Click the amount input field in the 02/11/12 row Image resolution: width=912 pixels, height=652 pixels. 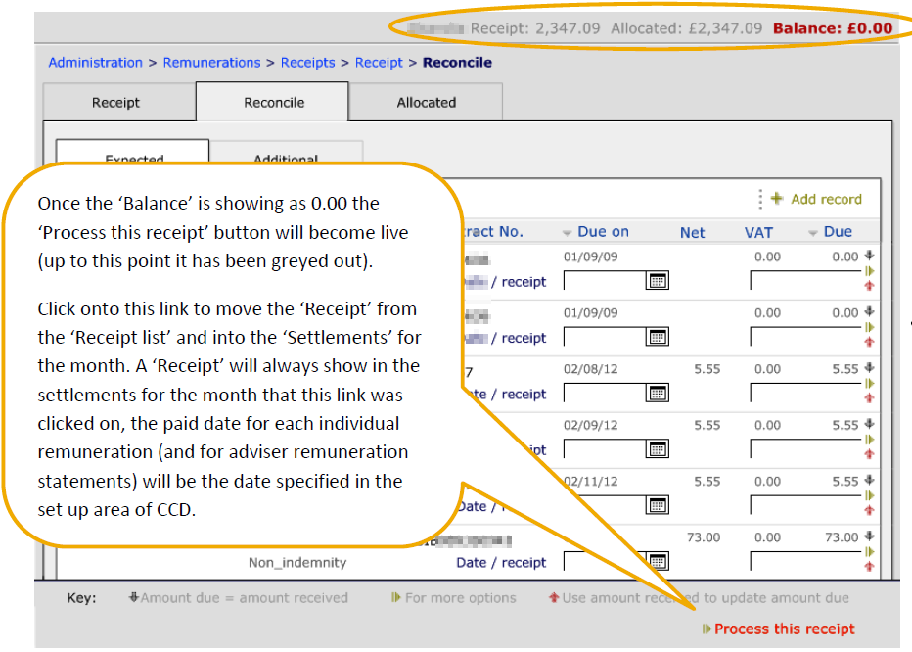point(805,505)
